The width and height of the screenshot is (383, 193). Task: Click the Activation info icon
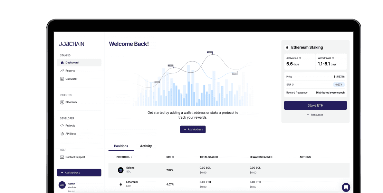(x=300, y=58)
